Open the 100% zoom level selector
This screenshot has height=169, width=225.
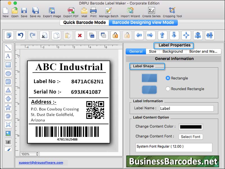coord(29,154)
